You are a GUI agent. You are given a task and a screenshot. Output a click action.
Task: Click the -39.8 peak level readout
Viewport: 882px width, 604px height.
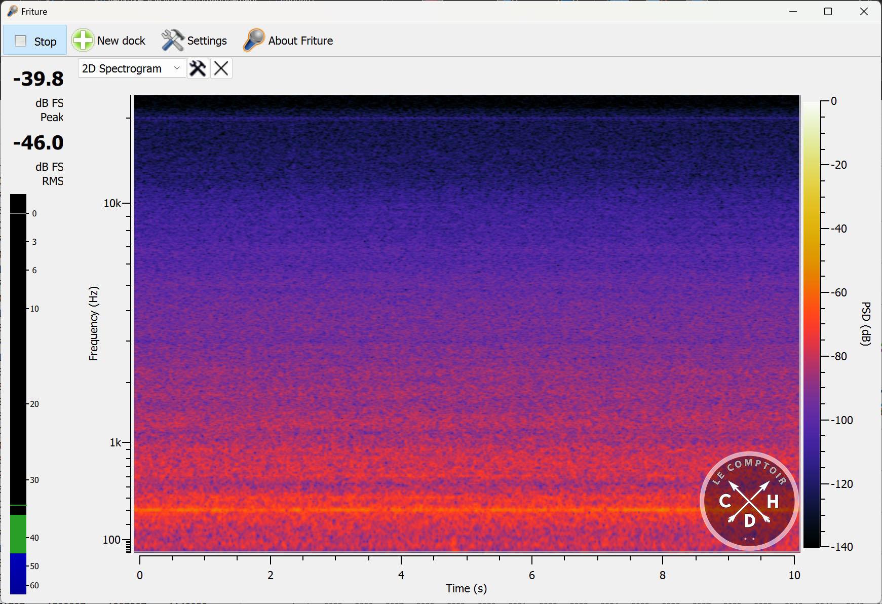click(x=39, y=79)
